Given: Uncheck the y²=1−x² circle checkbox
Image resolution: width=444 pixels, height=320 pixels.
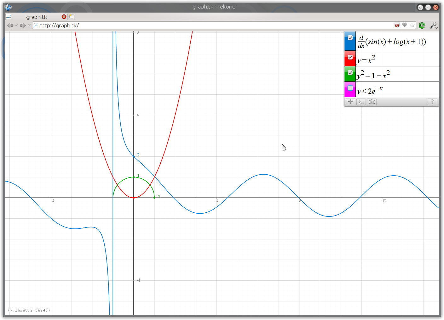Looking at the screenshot, I should click(350, 73).
